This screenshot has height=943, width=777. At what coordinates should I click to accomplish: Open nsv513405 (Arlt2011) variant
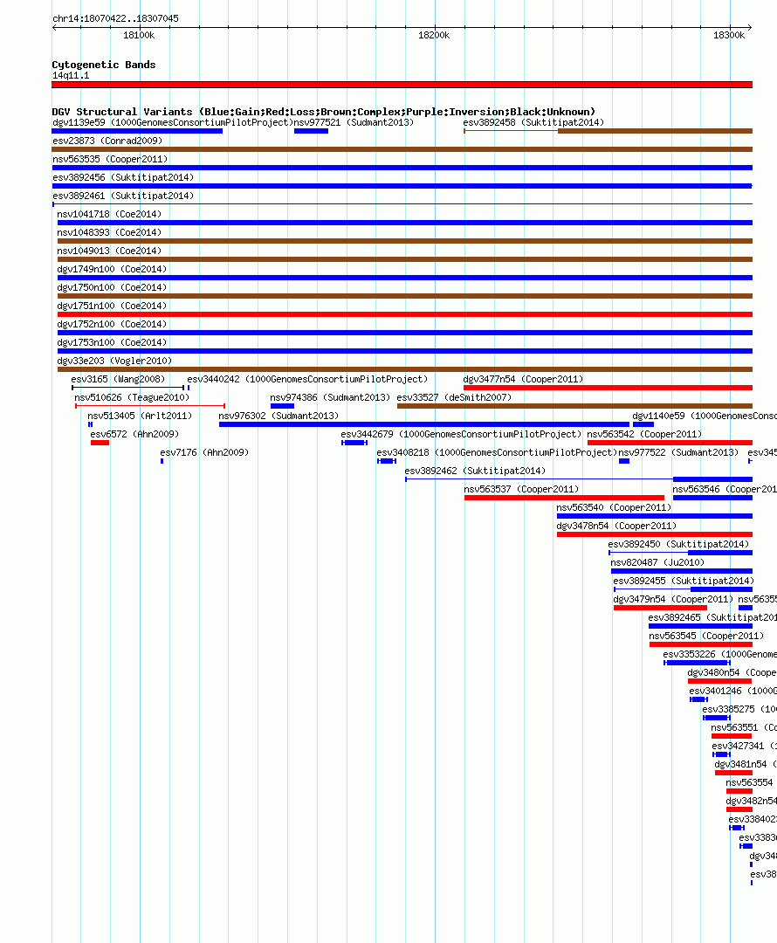[140, 416]
